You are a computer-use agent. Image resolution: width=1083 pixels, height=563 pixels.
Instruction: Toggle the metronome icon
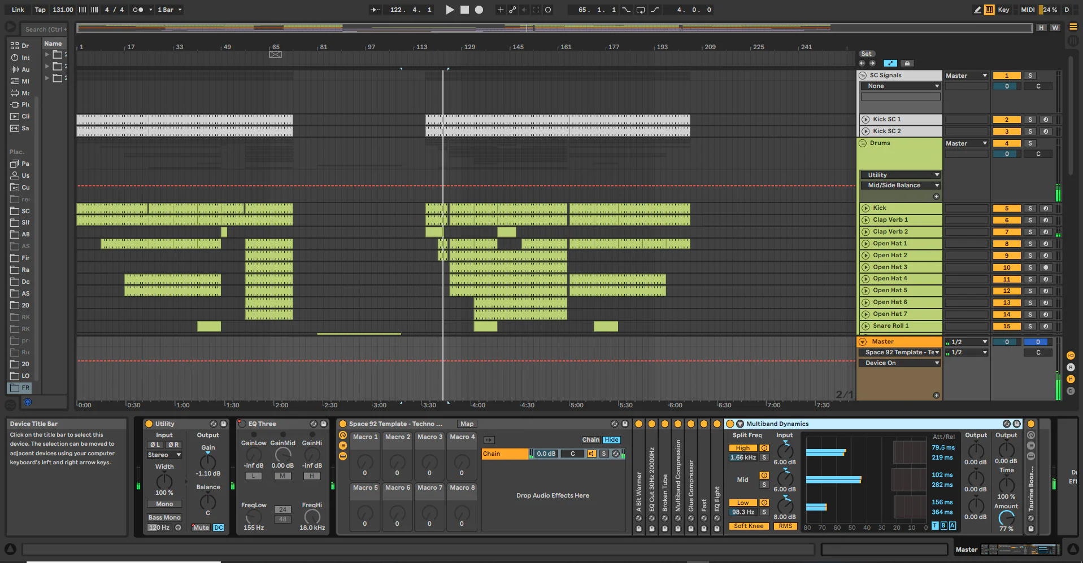(138, 10)
